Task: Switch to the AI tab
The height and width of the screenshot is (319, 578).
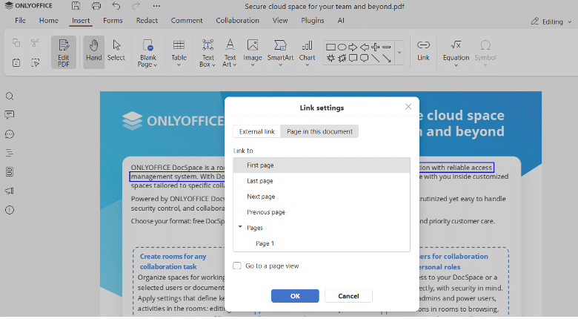Action: point(341,21)
